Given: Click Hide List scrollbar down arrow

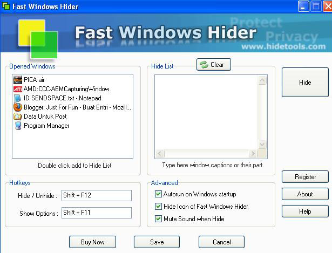Looking at the screenshot, I should [262, 144].
